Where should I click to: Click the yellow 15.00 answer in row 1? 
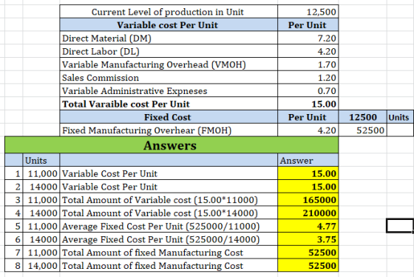308,173
